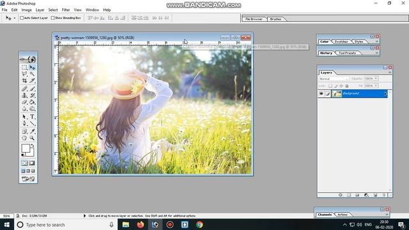This screenshot has width=409, height=230.
Task: Click the Adobe Online feather icon
Action: (x=28, y=59)
